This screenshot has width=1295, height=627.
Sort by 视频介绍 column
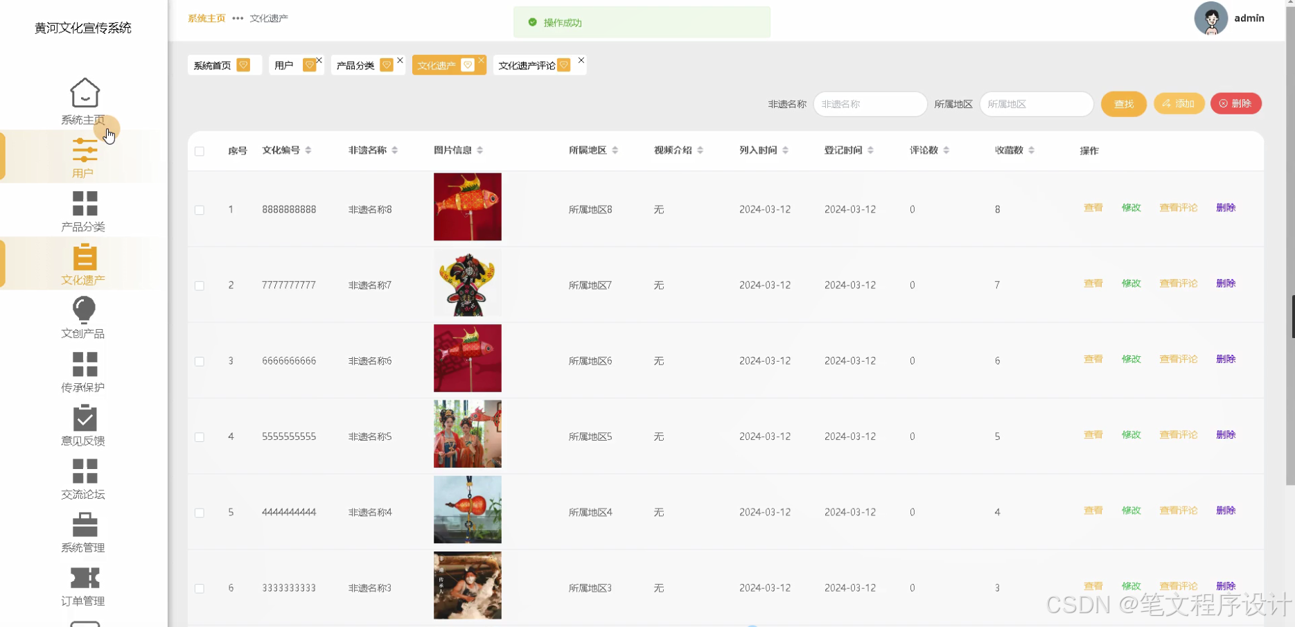701,150
